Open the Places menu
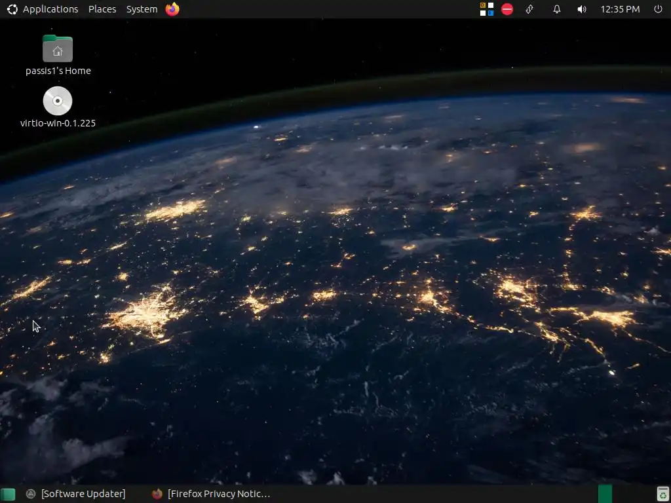 coord(102,9)
